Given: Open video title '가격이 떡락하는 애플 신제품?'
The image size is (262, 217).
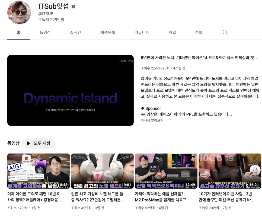Looking at the screenshot, I should coord(162,197).
